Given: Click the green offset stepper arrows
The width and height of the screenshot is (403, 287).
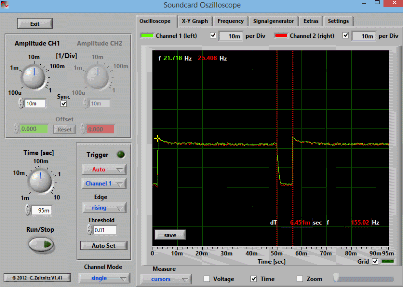Looking at the screenshot, I should (16, 128).
